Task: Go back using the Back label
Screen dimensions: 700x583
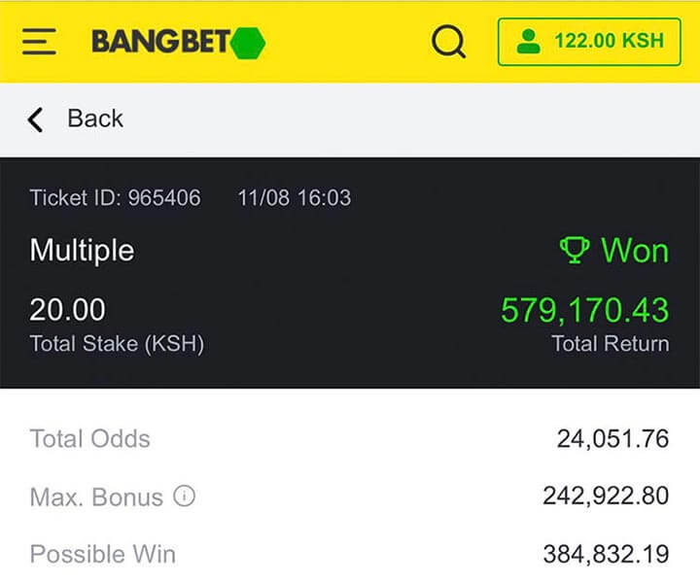Action: click(95, 119)
